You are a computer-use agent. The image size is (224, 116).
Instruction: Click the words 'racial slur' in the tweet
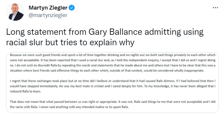pyautogui.click(x=25, y=42)
